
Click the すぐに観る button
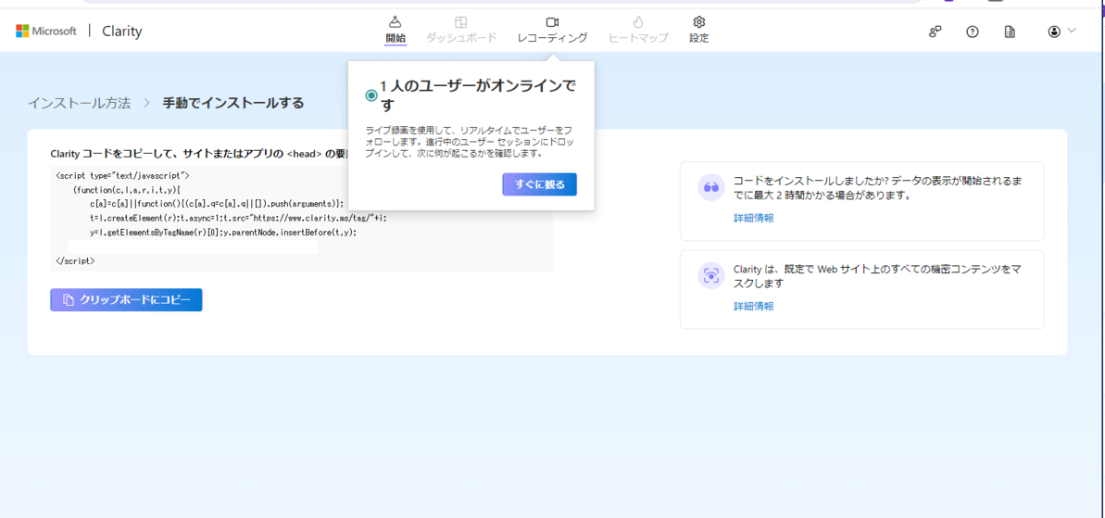click(x=540, y=184)
